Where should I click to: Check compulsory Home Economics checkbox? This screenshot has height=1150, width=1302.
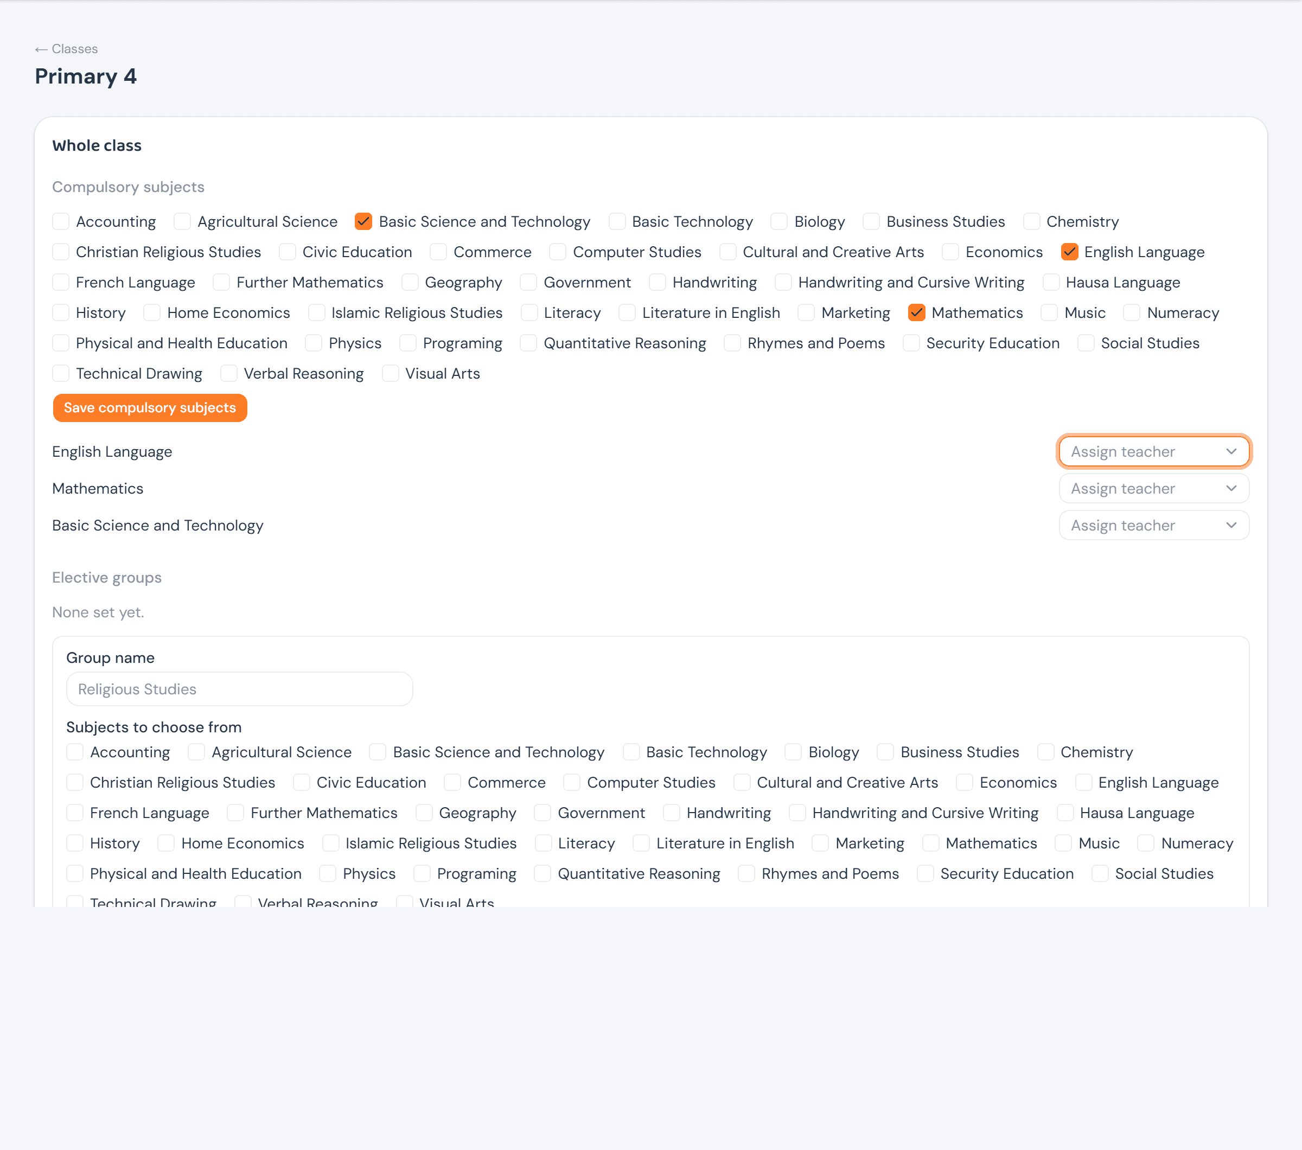click(152, 312)
